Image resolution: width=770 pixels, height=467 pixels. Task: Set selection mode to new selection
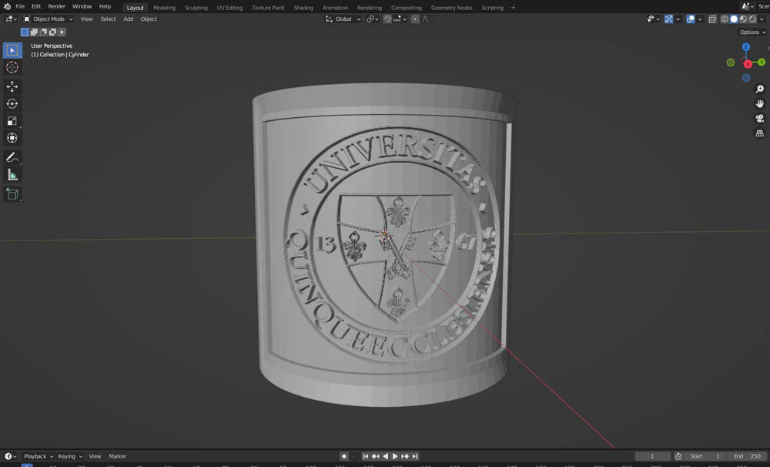pyautogui.click(x=25, y=32)
